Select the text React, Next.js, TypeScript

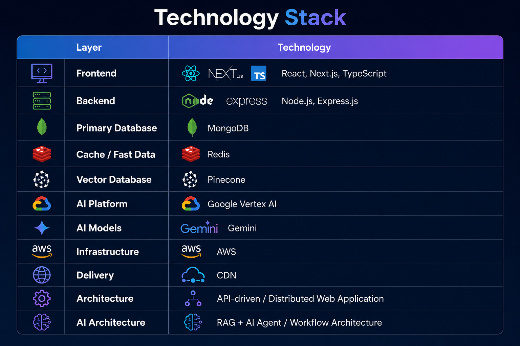click(334, 74)
